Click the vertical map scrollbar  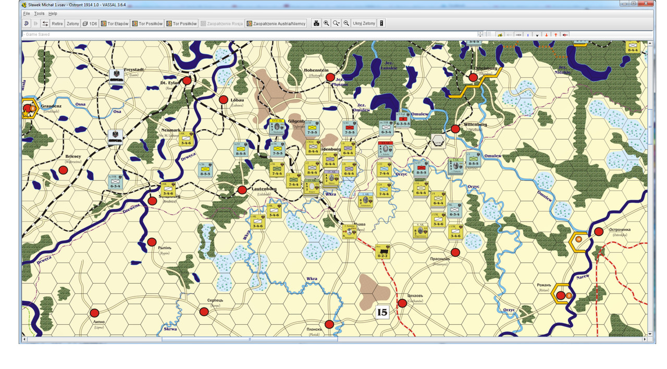coord(650,188)
